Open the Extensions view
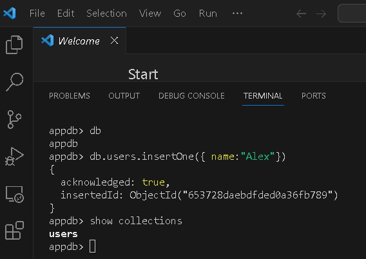The height and width of the screenshot is (259, 366). [x=14, y=230]
